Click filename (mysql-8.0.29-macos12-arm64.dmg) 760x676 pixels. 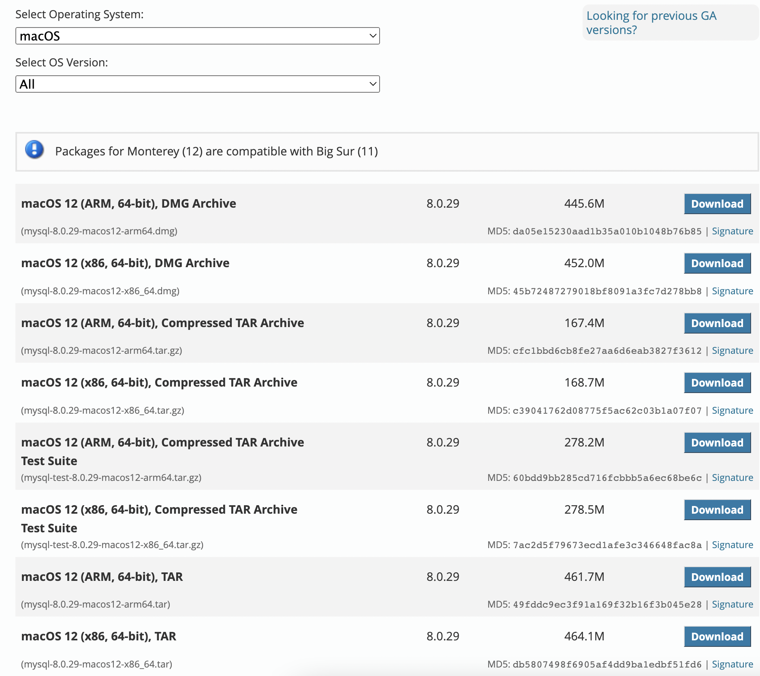pyautogui.click(x=99, y=231)
